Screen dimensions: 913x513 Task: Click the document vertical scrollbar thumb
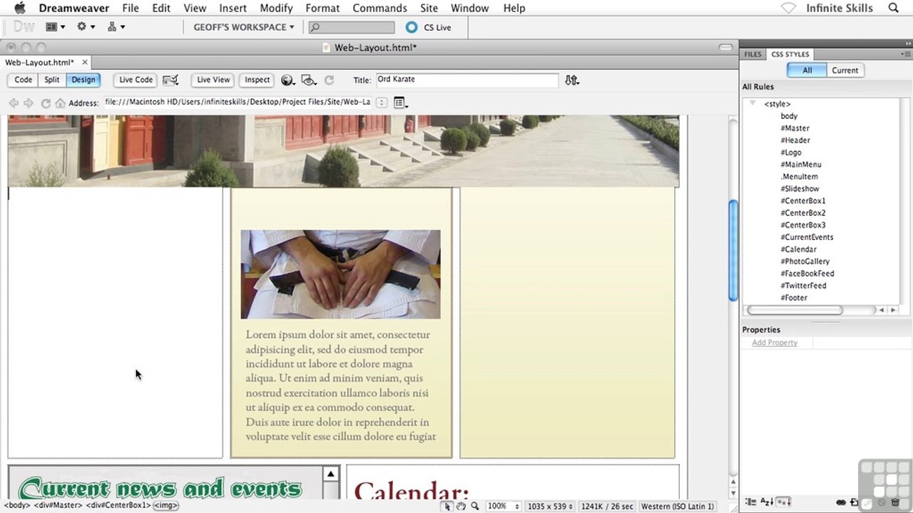coord(733,250)
